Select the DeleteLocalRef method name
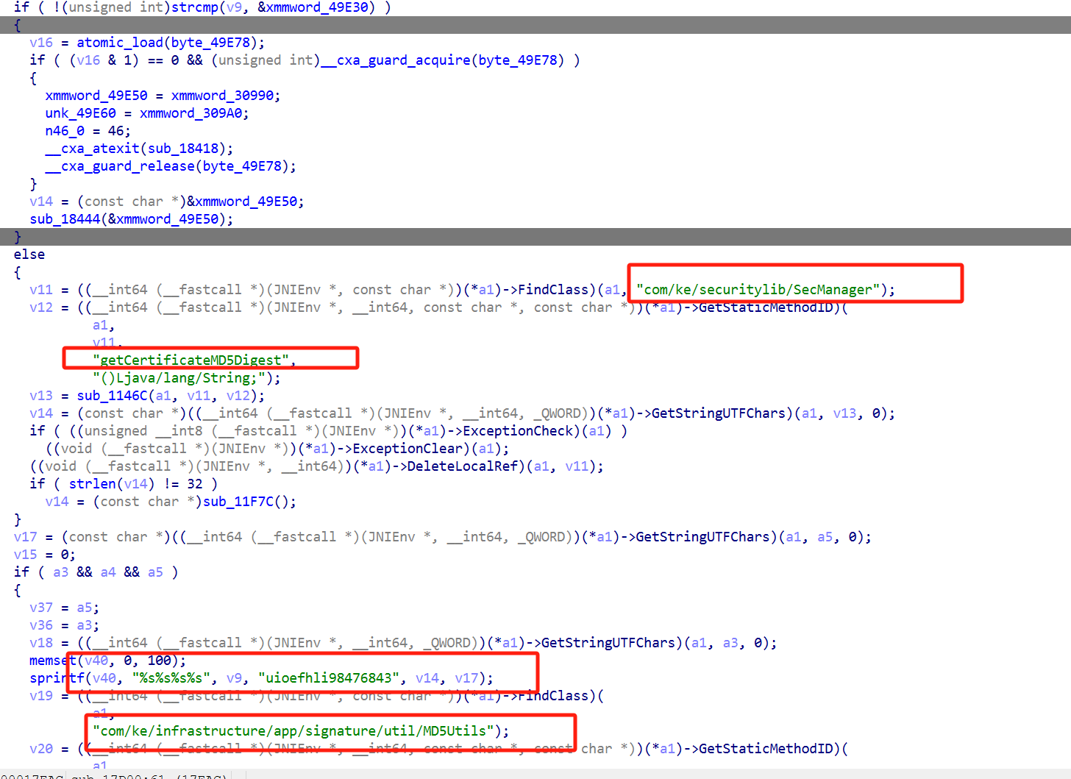 [x=463, y=466]
